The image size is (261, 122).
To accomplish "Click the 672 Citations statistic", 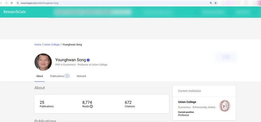I will [x=130, y=104].
